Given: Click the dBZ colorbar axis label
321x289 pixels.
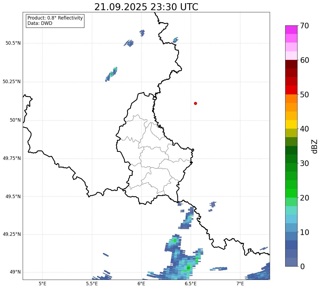Looking at the screenshot, I should point(315,146).
